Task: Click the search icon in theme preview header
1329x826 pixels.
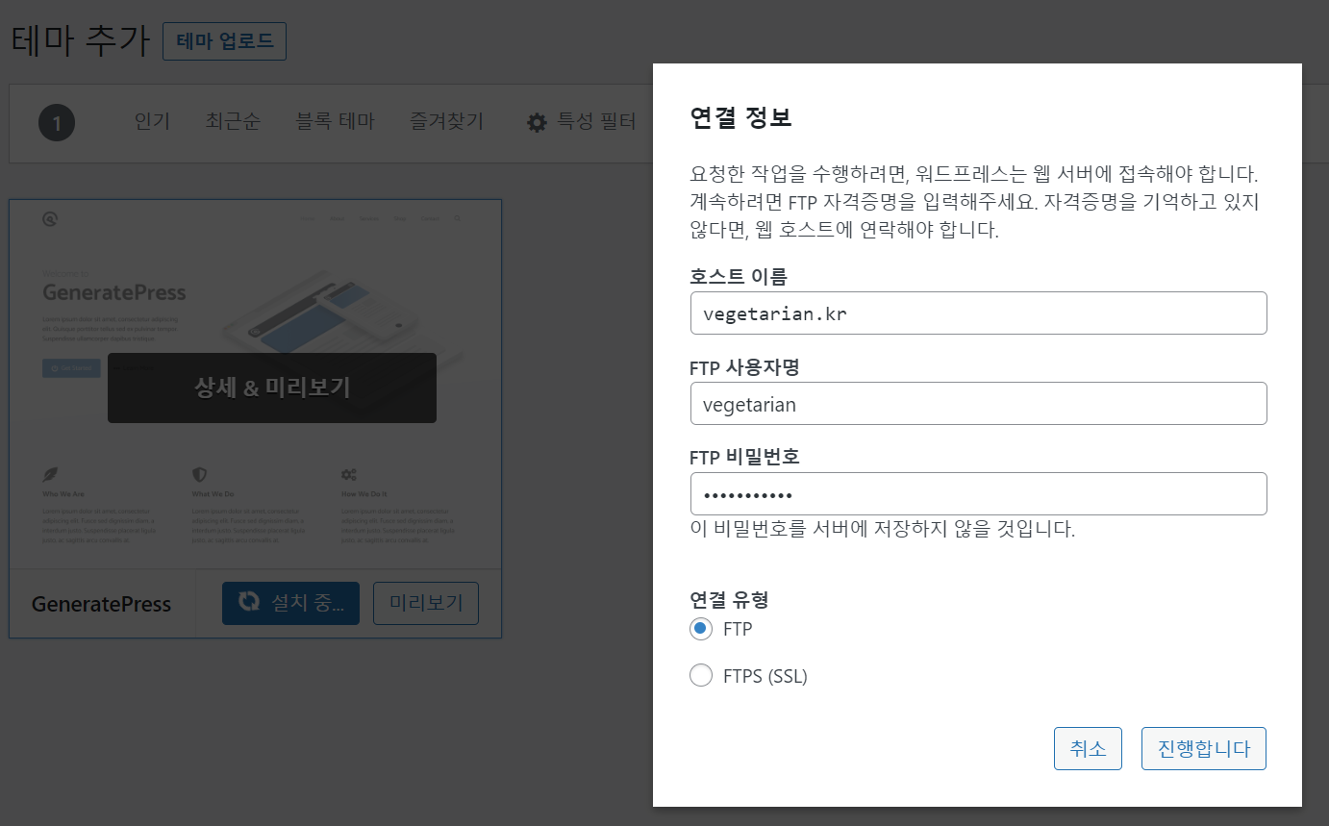Action: (458, 219)
